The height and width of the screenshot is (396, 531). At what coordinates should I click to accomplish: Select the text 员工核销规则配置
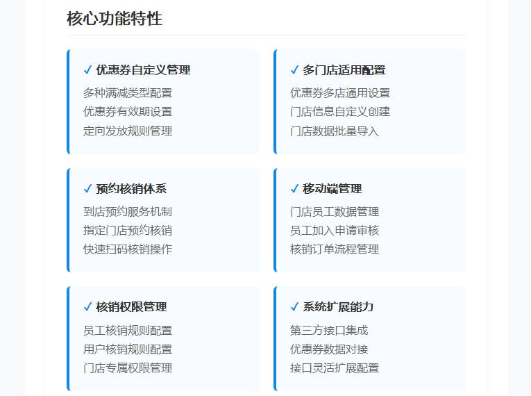pos(128,330)
